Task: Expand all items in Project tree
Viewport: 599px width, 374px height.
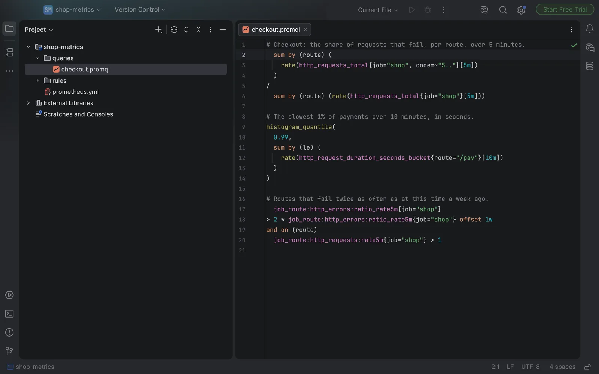Action: (186, 30)
